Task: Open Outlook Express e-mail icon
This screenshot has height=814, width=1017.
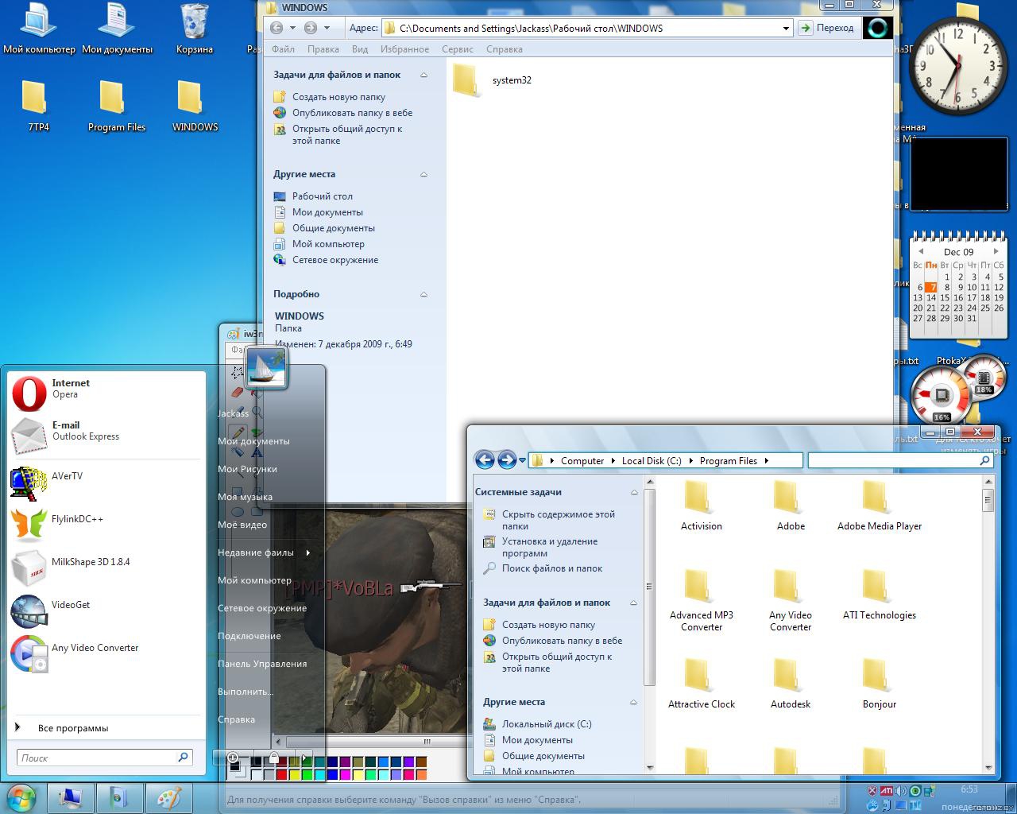Action: pyautogui.click(x=29, y=436)
